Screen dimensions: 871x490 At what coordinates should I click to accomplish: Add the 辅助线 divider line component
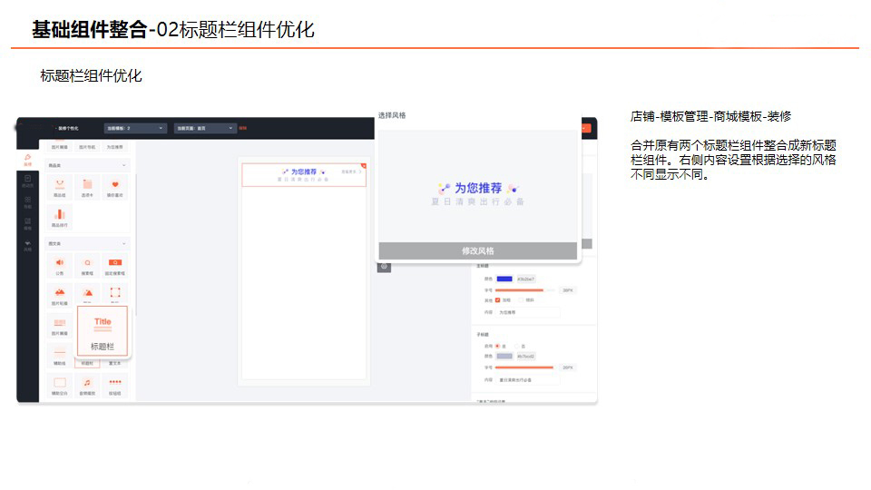(x=60, y=356)
